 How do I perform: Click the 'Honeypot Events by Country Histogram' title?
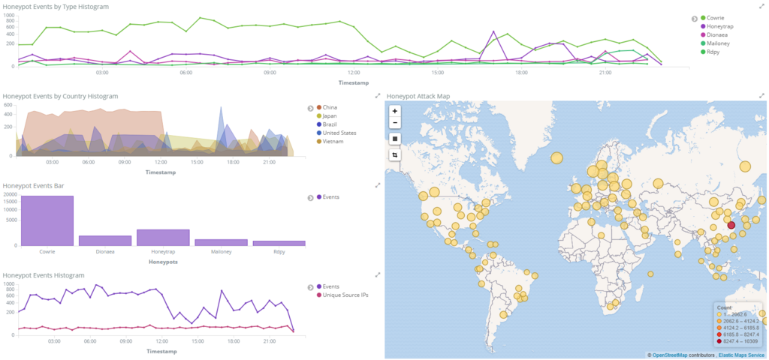tap(60, 96)
